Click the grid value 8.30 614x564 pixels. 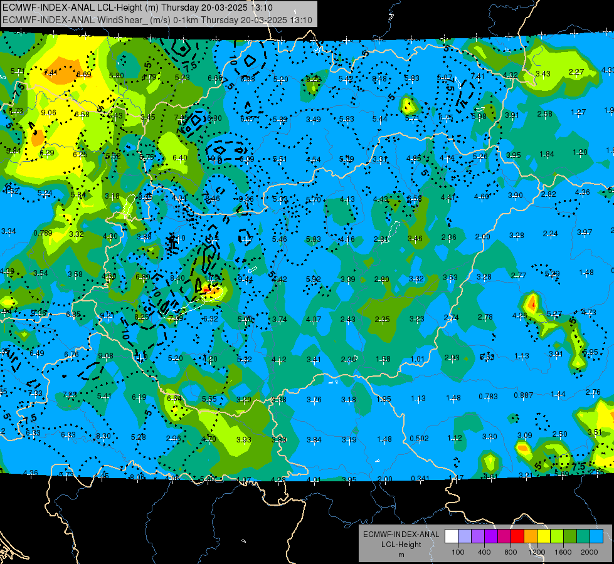pos(103,436)
